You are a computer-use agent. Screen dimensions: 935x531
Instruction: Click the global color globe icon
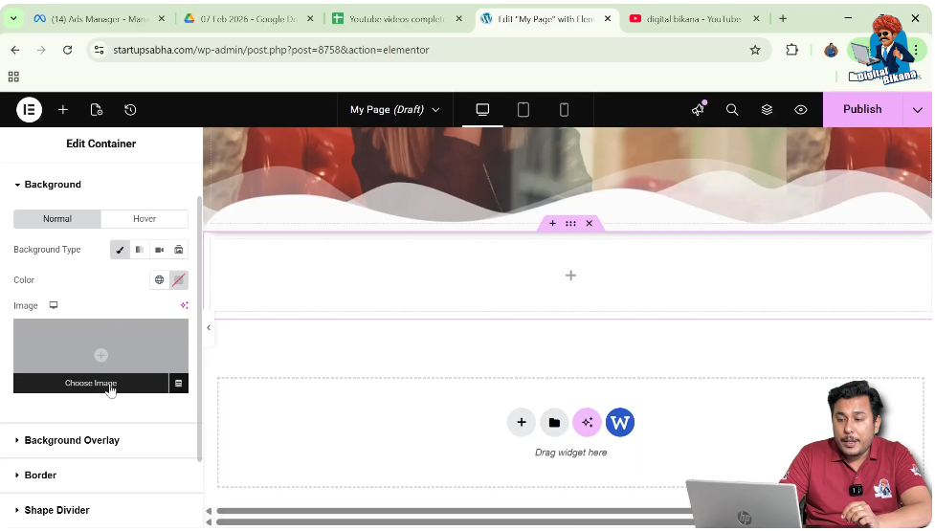pos(159,280)
